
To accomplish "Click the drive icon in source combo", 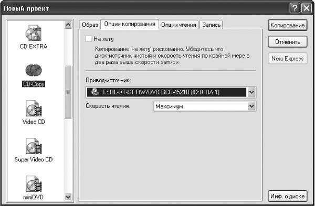I will click(95, 92).
